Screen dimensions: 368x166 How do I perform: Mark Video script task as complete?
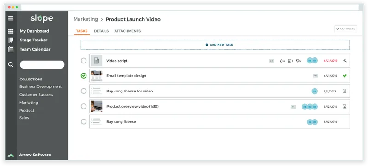click(84, 61)
